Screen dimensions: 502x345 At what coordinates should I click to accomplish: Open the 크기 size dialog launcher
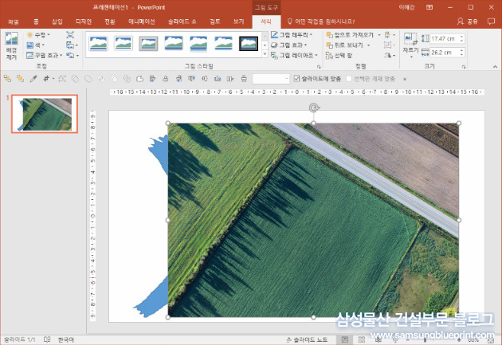click(464, 67)
